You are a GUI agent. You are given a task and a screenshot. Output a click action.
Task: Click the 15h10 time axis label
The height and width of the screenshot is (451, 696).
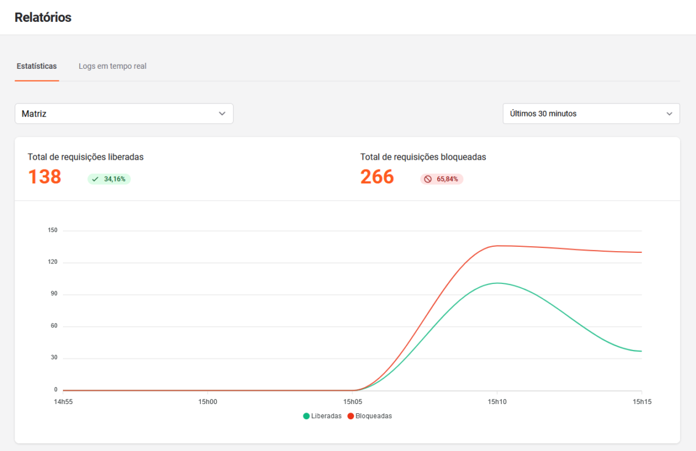pyautogui.click(x=497, y=402)
